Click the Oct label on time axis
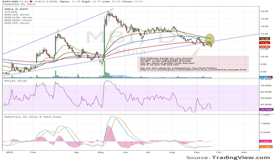Viewport: 274px width, 162px height. (219, 152)
